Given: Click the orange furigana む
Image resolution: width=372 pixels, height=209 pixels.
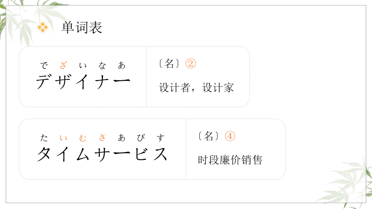Looking at the screenshot, I should click(83, 138).
